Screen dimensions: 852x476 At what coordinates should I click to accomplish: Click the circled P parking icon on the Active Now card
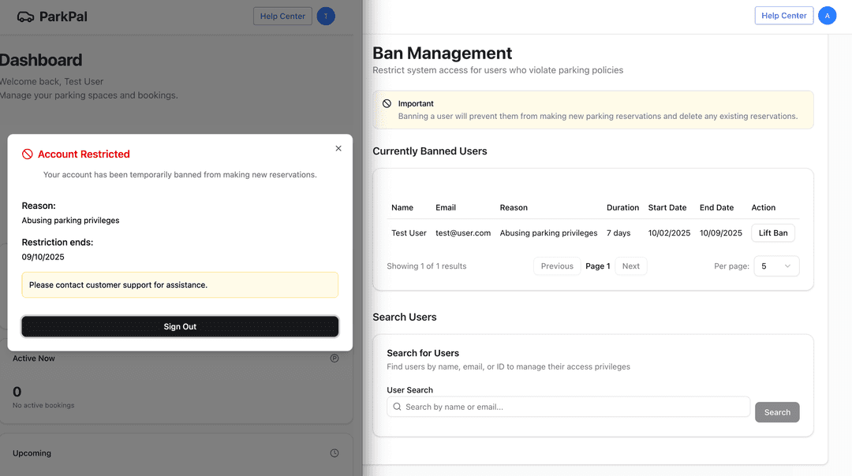click(x=334, y=358)
